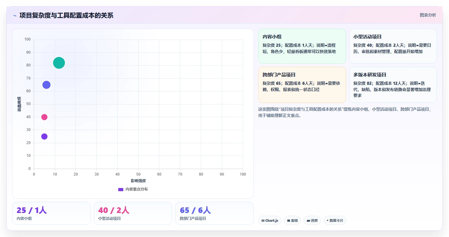Click the 图表分析 label in header

[428, 15]
